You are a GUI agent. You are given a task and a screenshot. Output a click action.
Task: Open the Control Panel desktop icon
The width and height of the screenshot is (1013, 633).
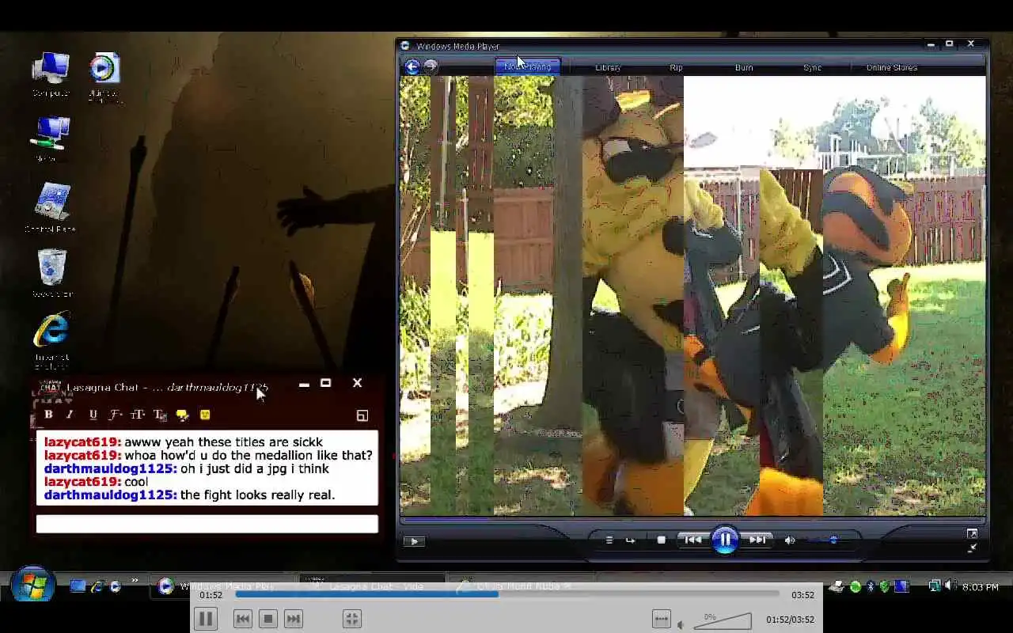coord(51,207)
